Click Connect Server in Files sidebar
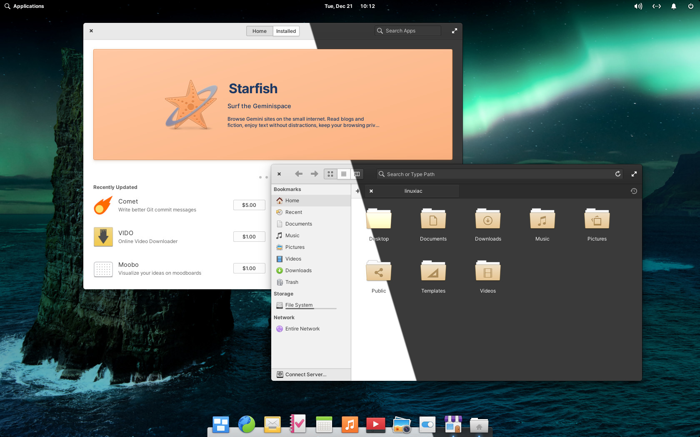The image size is (700, 437). click(x=311, y=375)
